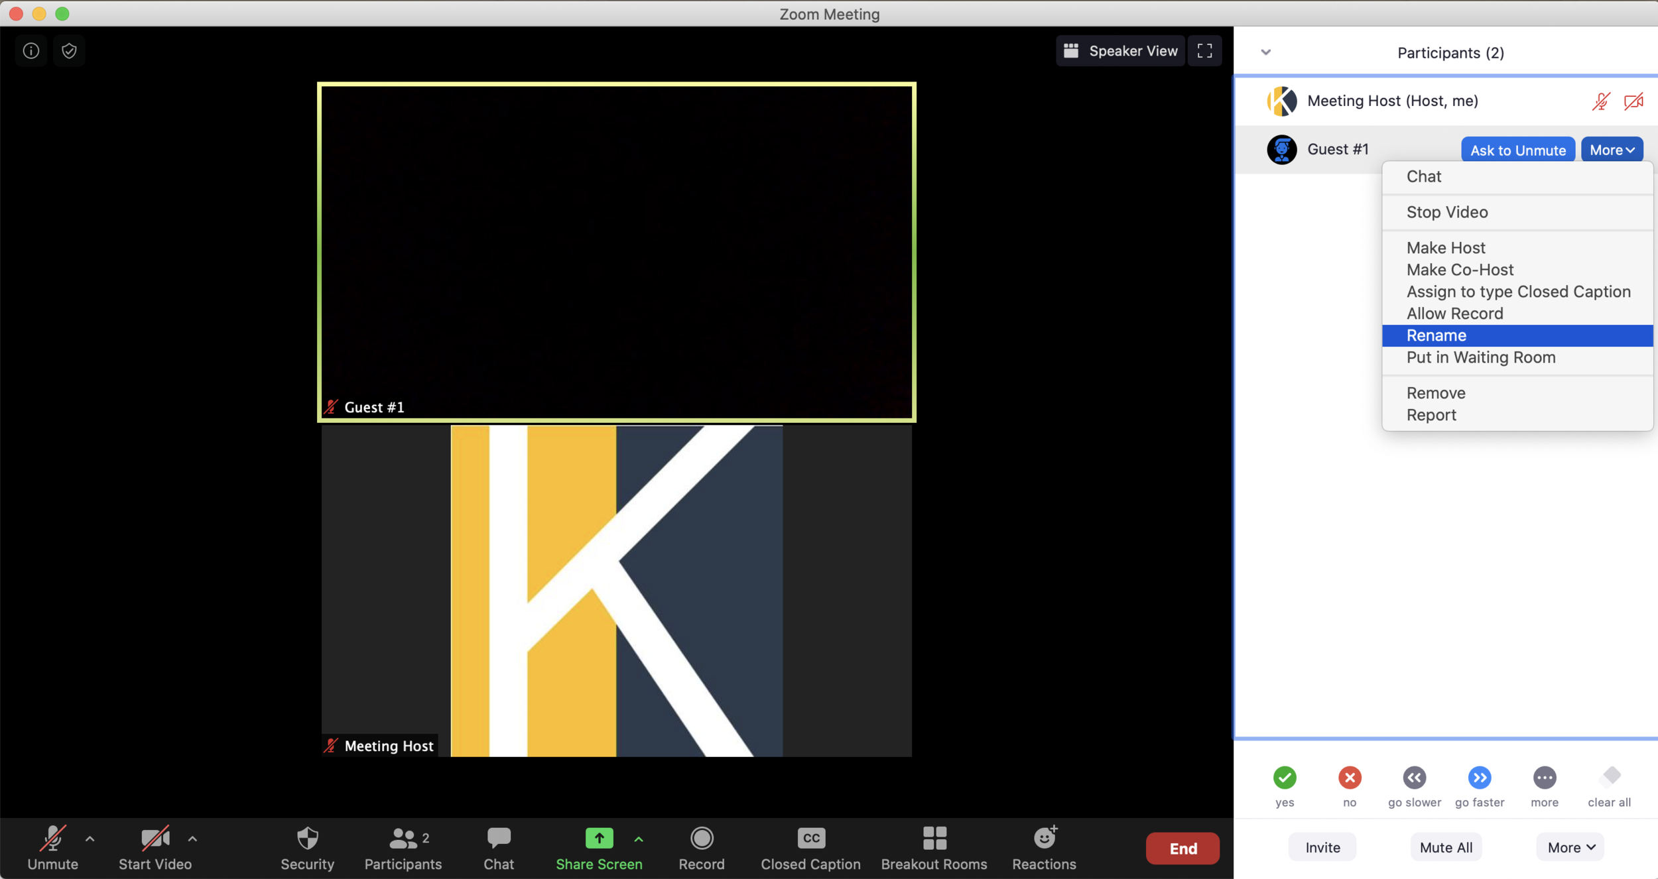The image size is (1658, 879).
Task: Collapse the Participants panel chevron
Action: pyautogui.click(x=1265, y=52)
